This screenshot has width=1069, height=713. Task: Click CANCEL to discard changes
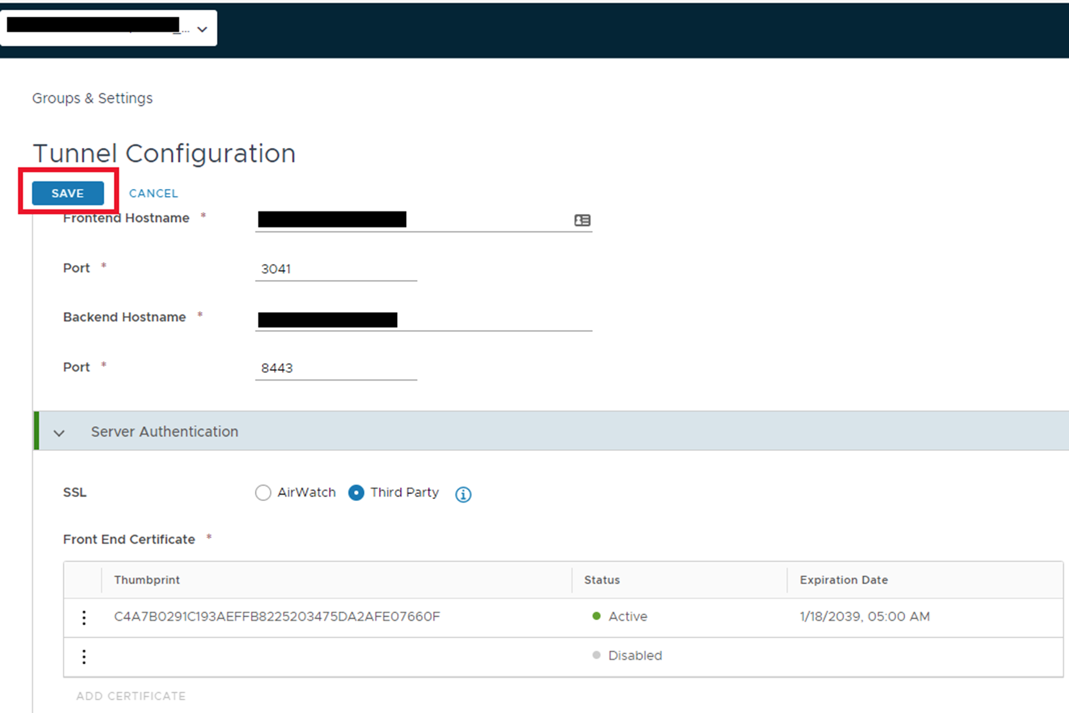pos(153,193)
